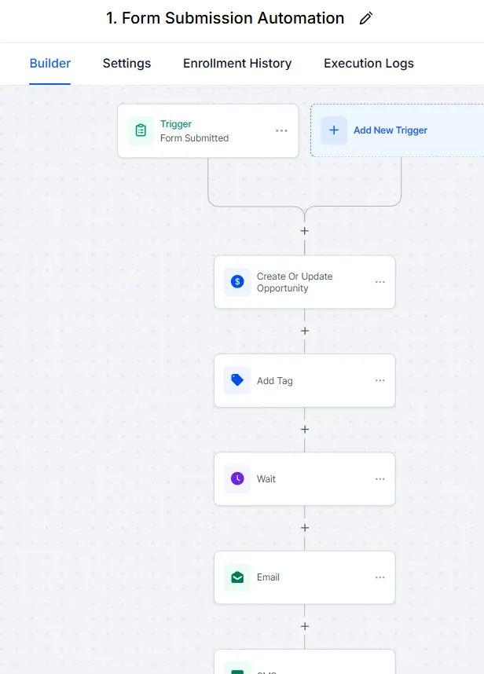Click Add New Trigger button
The height and width of the screenshot is (674, 484).
(x=390, y=130)
